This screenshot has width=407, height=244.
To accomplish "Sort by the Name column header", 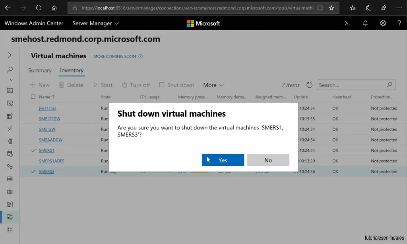I will (x=47, y=97).
